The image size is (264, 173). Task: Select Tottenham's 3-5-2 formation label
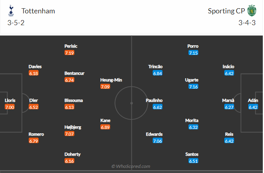[x=16, y=22]
